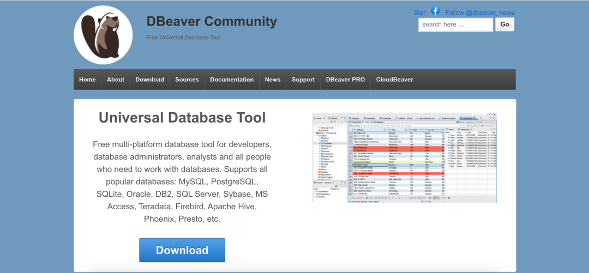Image resolution: width=589 pixels, height=273 pixels.
Task: Focus the 'search here' input field
Action: (455, 25)
